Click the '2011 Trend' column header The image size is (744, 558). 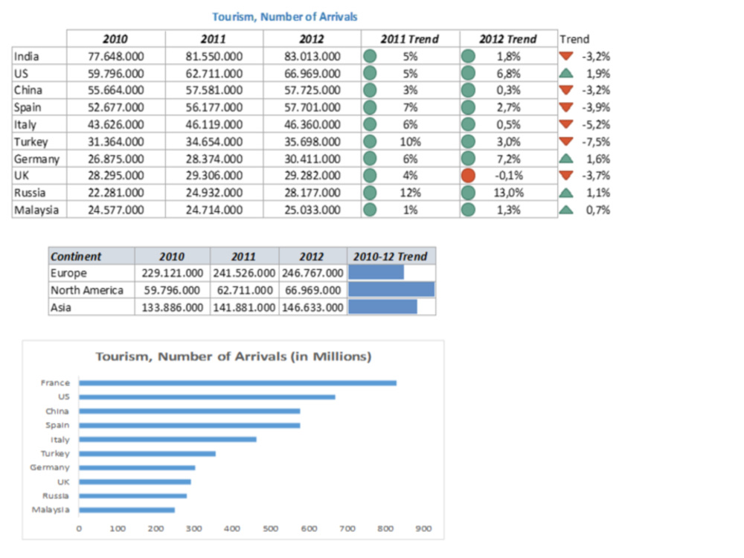(x=410, y=39)
